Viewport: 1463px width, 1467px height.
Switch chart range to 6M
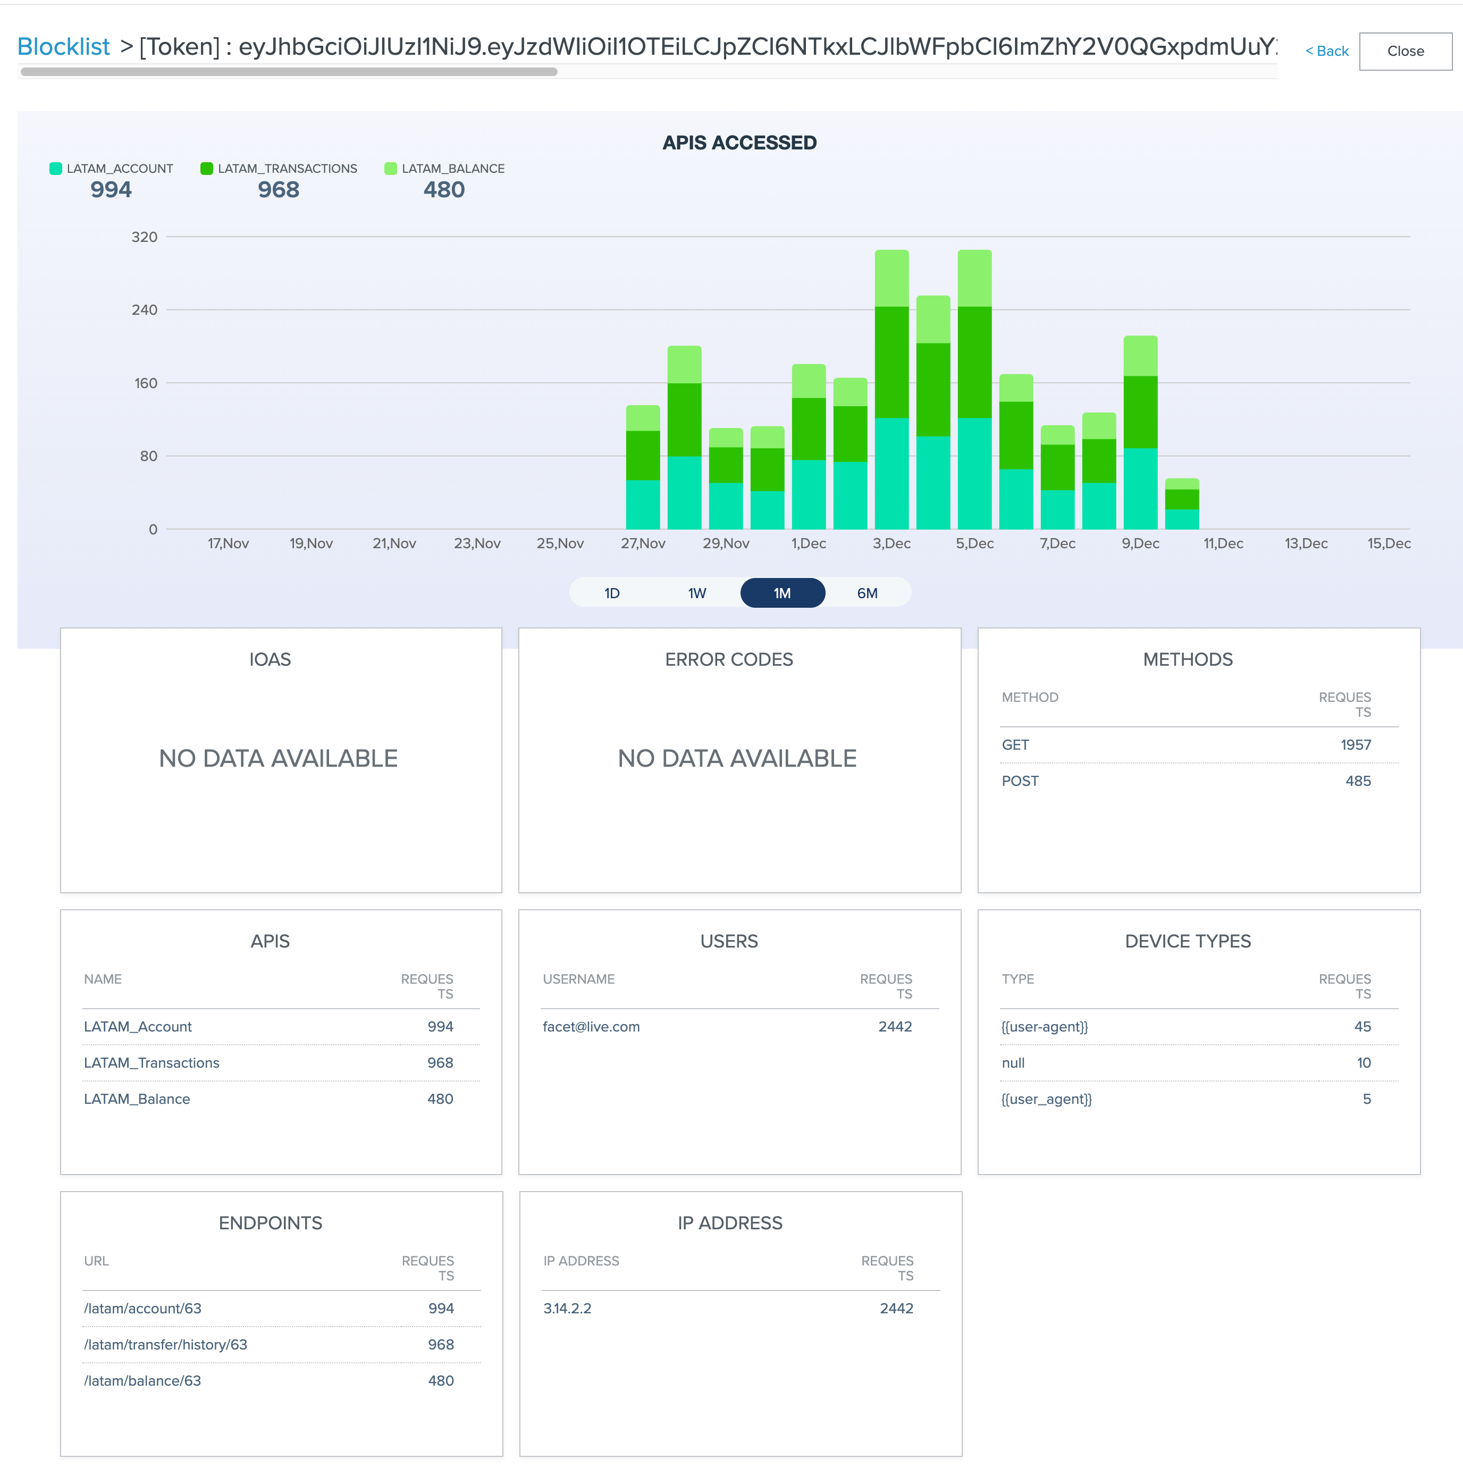coord(867,593)
